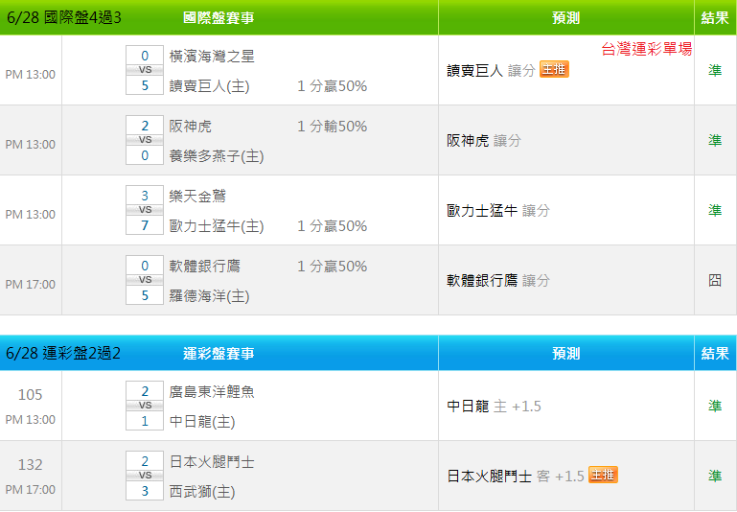The width and height of the screenshot is (737, 512).
Task: Click the score 7 of 歐力士猛牛
Action: [145, 225]
